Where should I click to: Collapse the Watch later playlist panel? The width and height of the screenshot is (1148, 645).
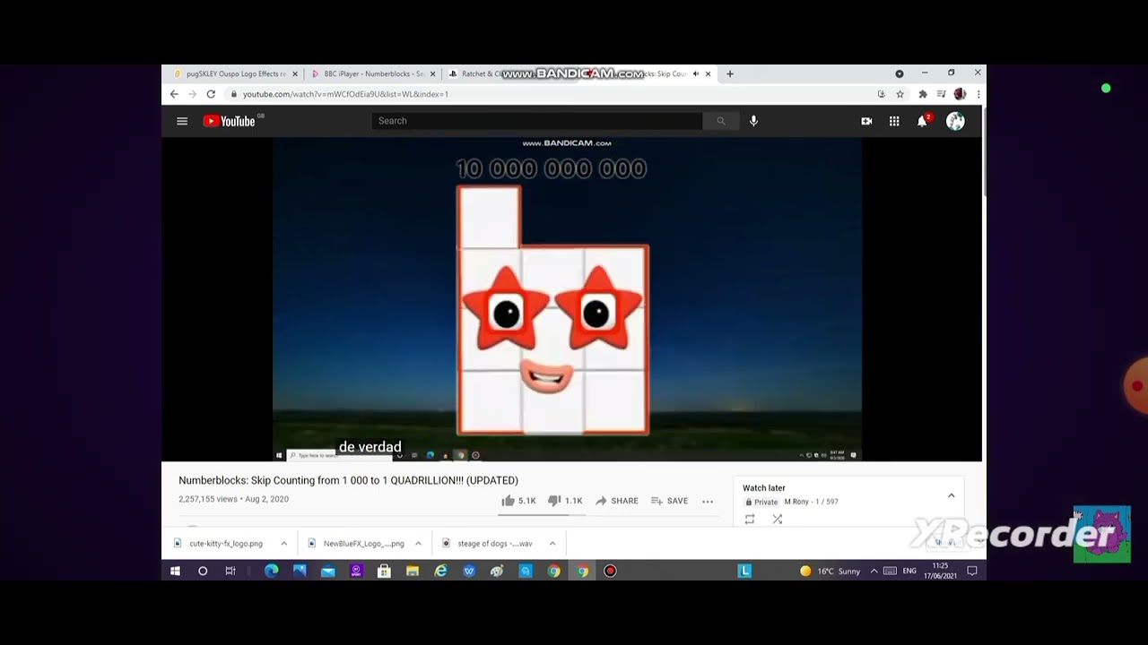point(951,495)
